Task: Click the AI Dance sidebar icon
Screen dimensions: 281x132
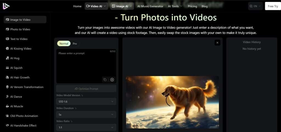Action: (x=8, y=97)
